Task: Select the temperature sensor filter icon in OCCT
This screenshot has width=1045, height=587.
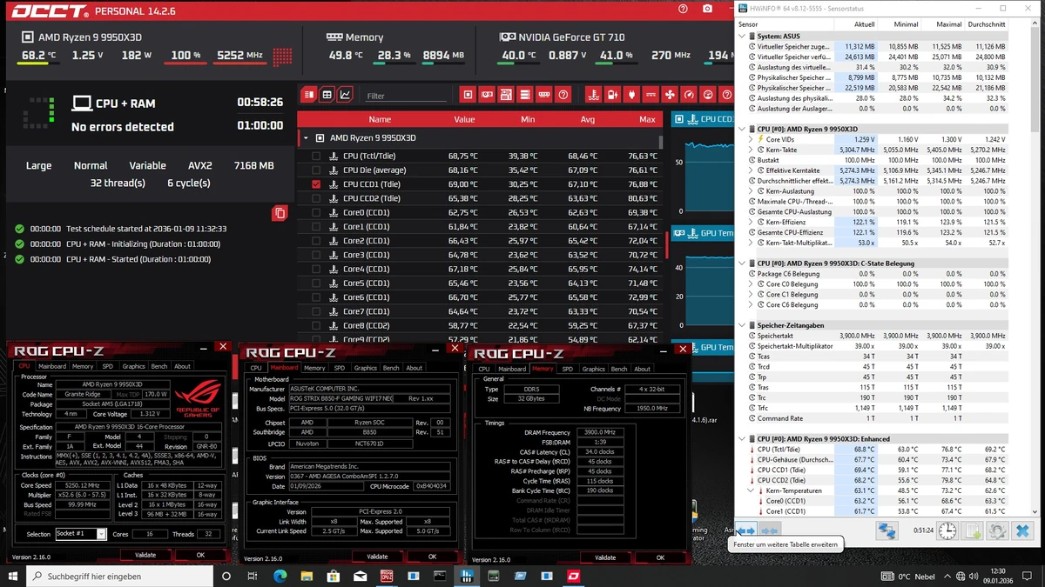Action: [594, 95]
